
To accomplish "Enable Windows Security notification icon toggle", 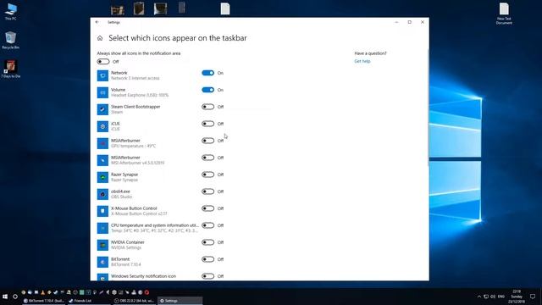I will pos(207,276).
